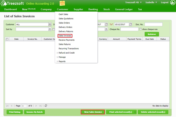Image resolution: width=176 pixels, height=117 pixels.
Task: Select Sales Invoices menu entry
Action: click(x=65, y=36)
